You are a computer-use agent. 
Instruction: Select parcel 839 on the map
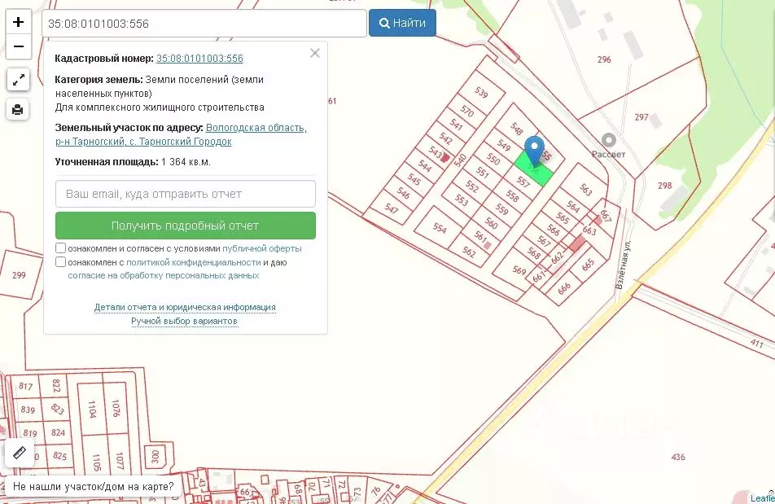coord(28,409)
